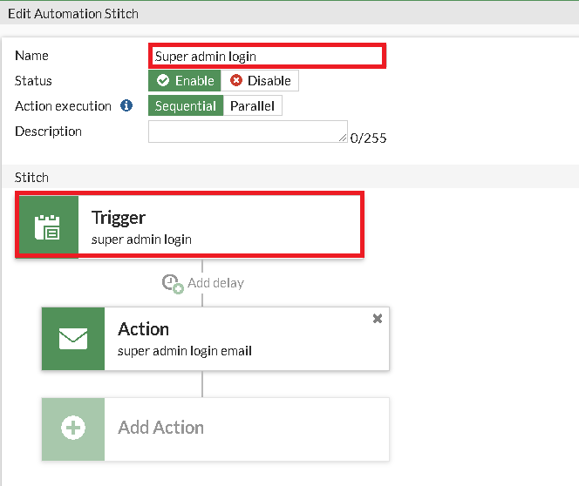Viewport: 579px width, 486px height.
Task: Remove the email action with X icon
Action: point(378,319)
